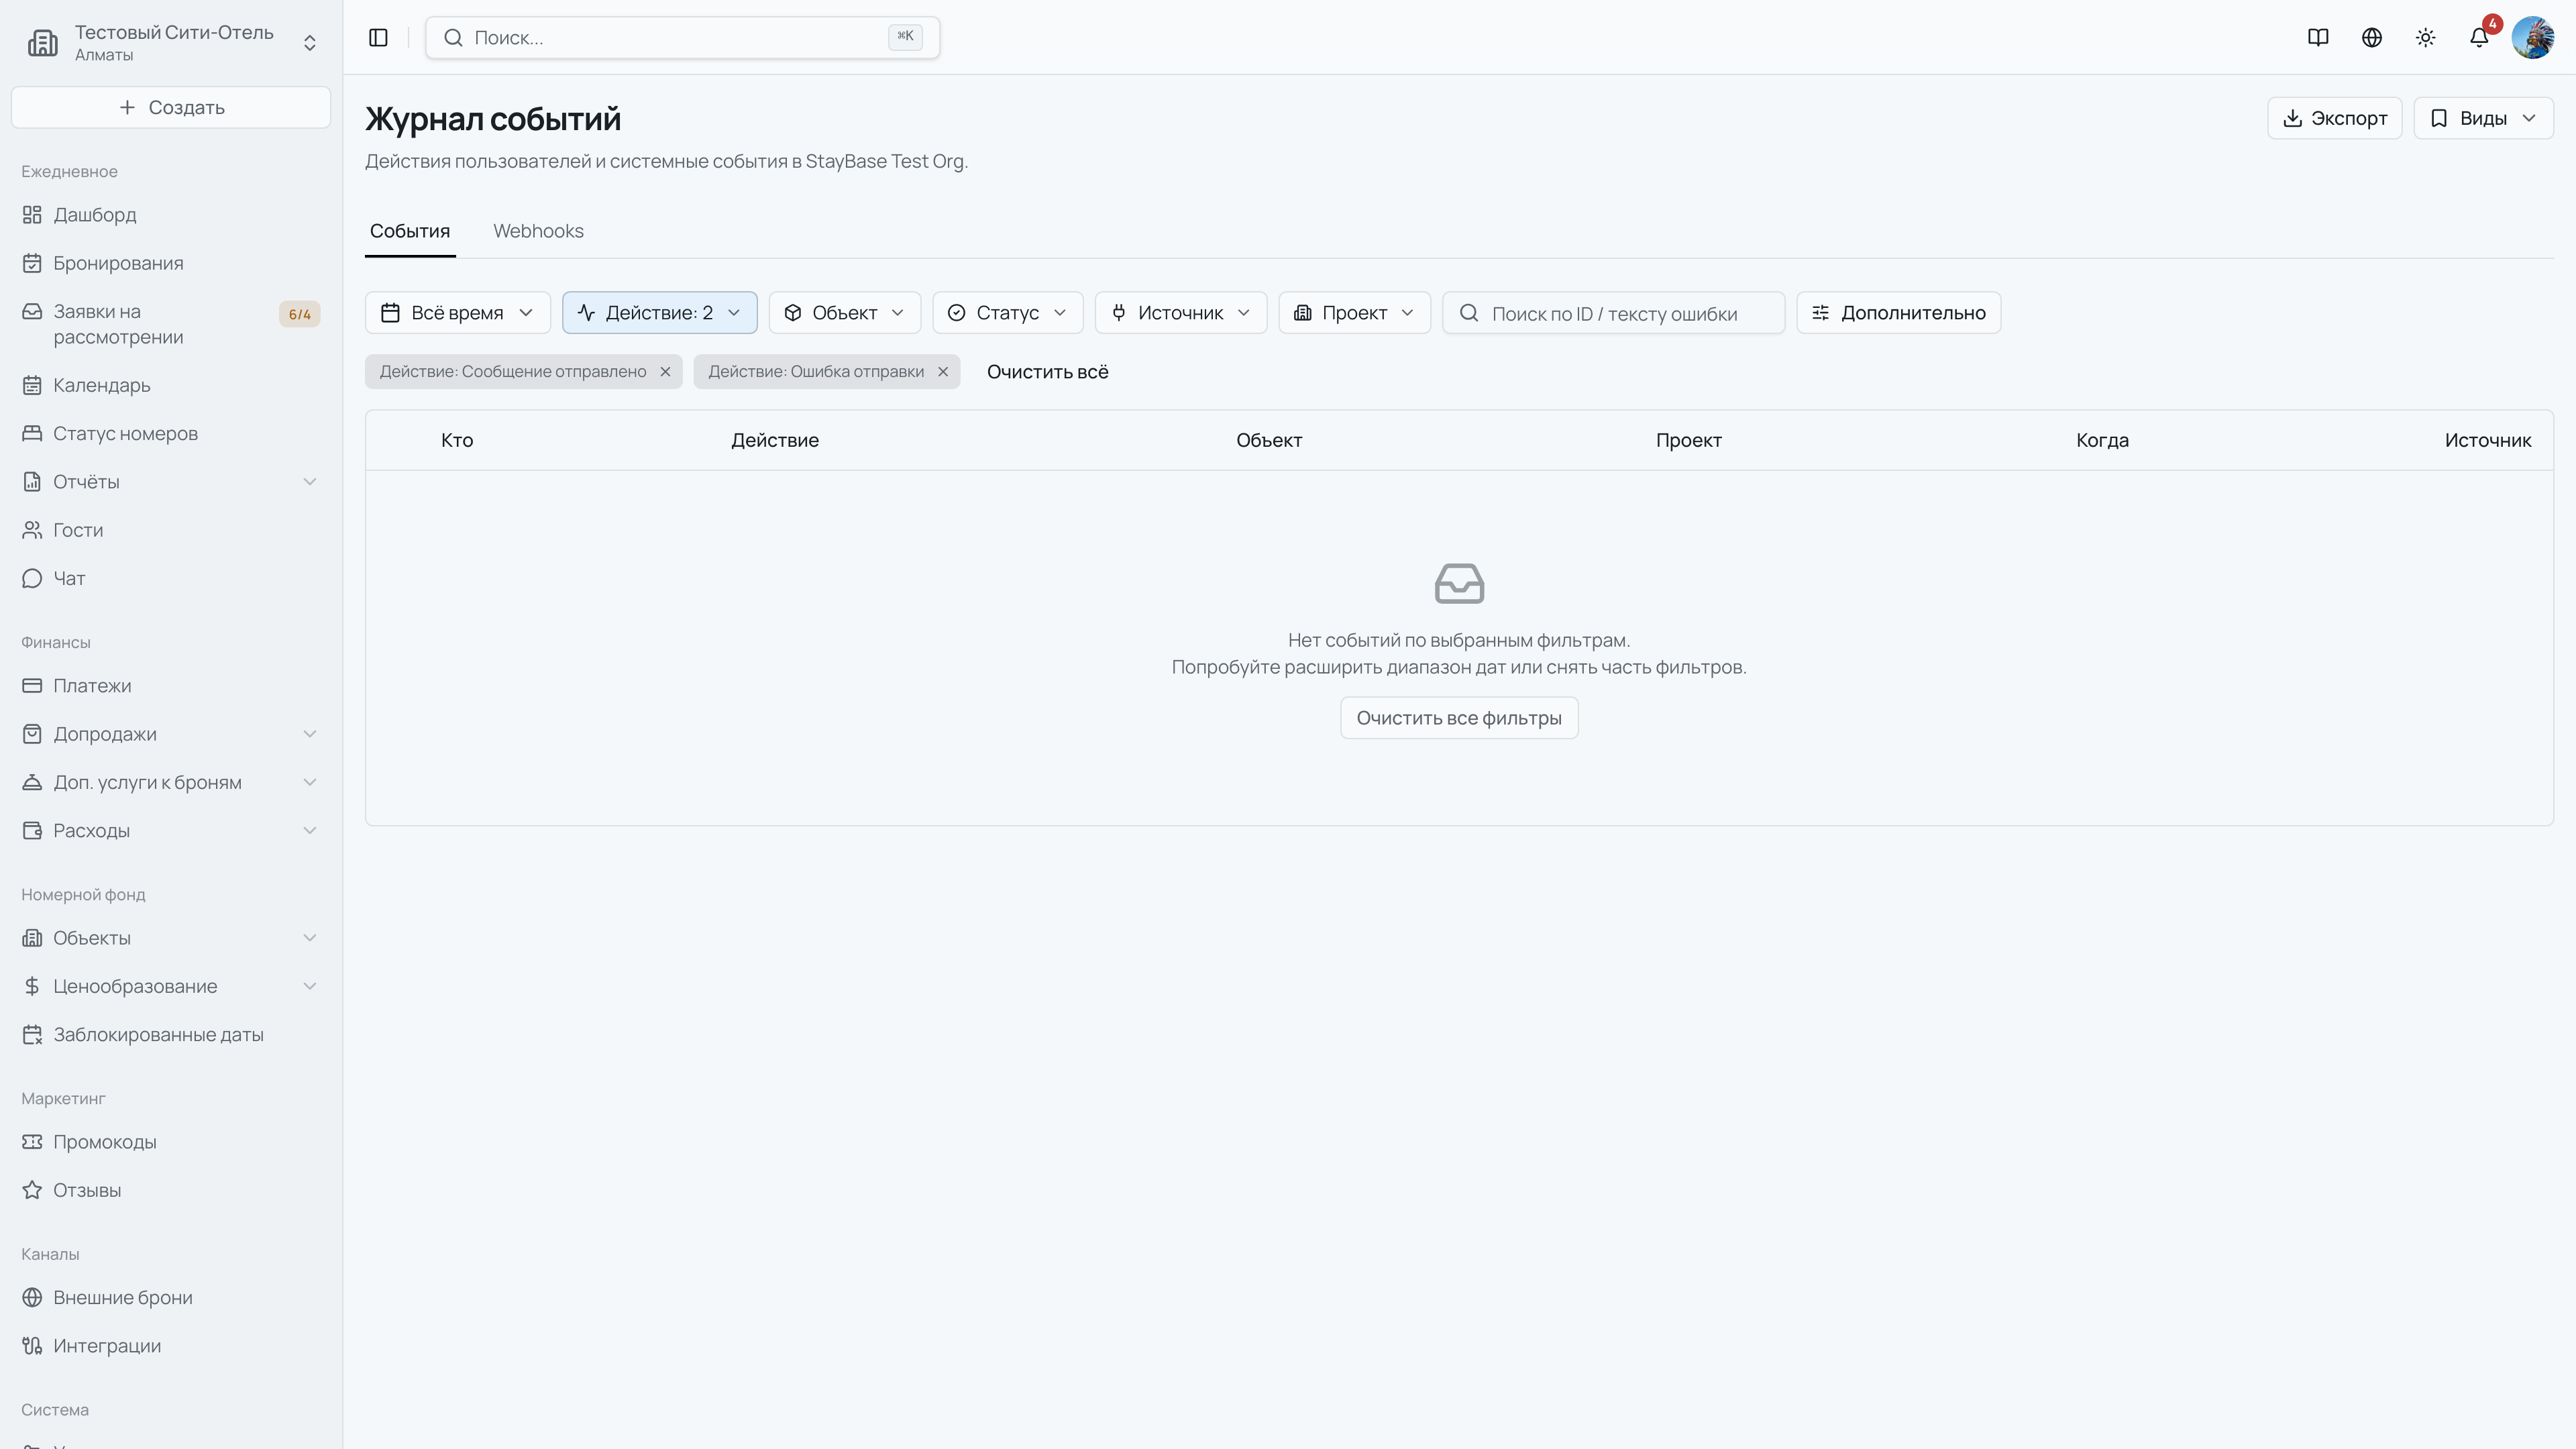2576x1449 pixels.
Task: Select the События tab
Action: click(x=410, y=231)
